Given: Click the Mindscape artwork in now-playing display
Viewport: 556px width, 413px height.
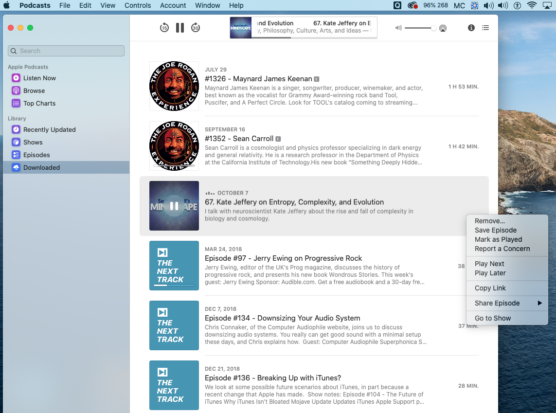Looking at the screenshot, I should pyautogui.click(x=241, y=28).
